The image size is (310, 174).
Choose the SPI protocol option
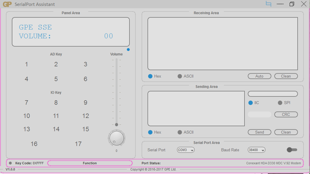pyautogui.click(x=284, y=103)
